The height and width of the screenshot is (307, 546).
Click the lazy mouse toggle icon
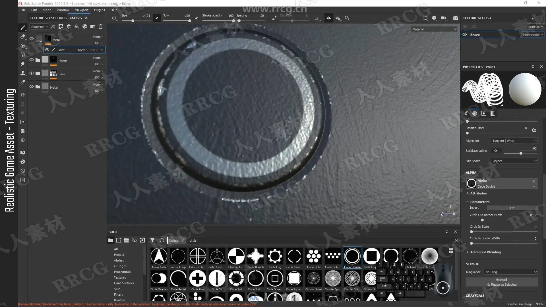tap(274, 18)
